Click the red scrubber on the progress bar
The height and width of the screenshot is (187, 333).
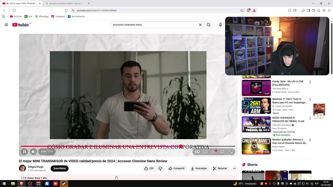pyautogui.click(x=181, y=146)
